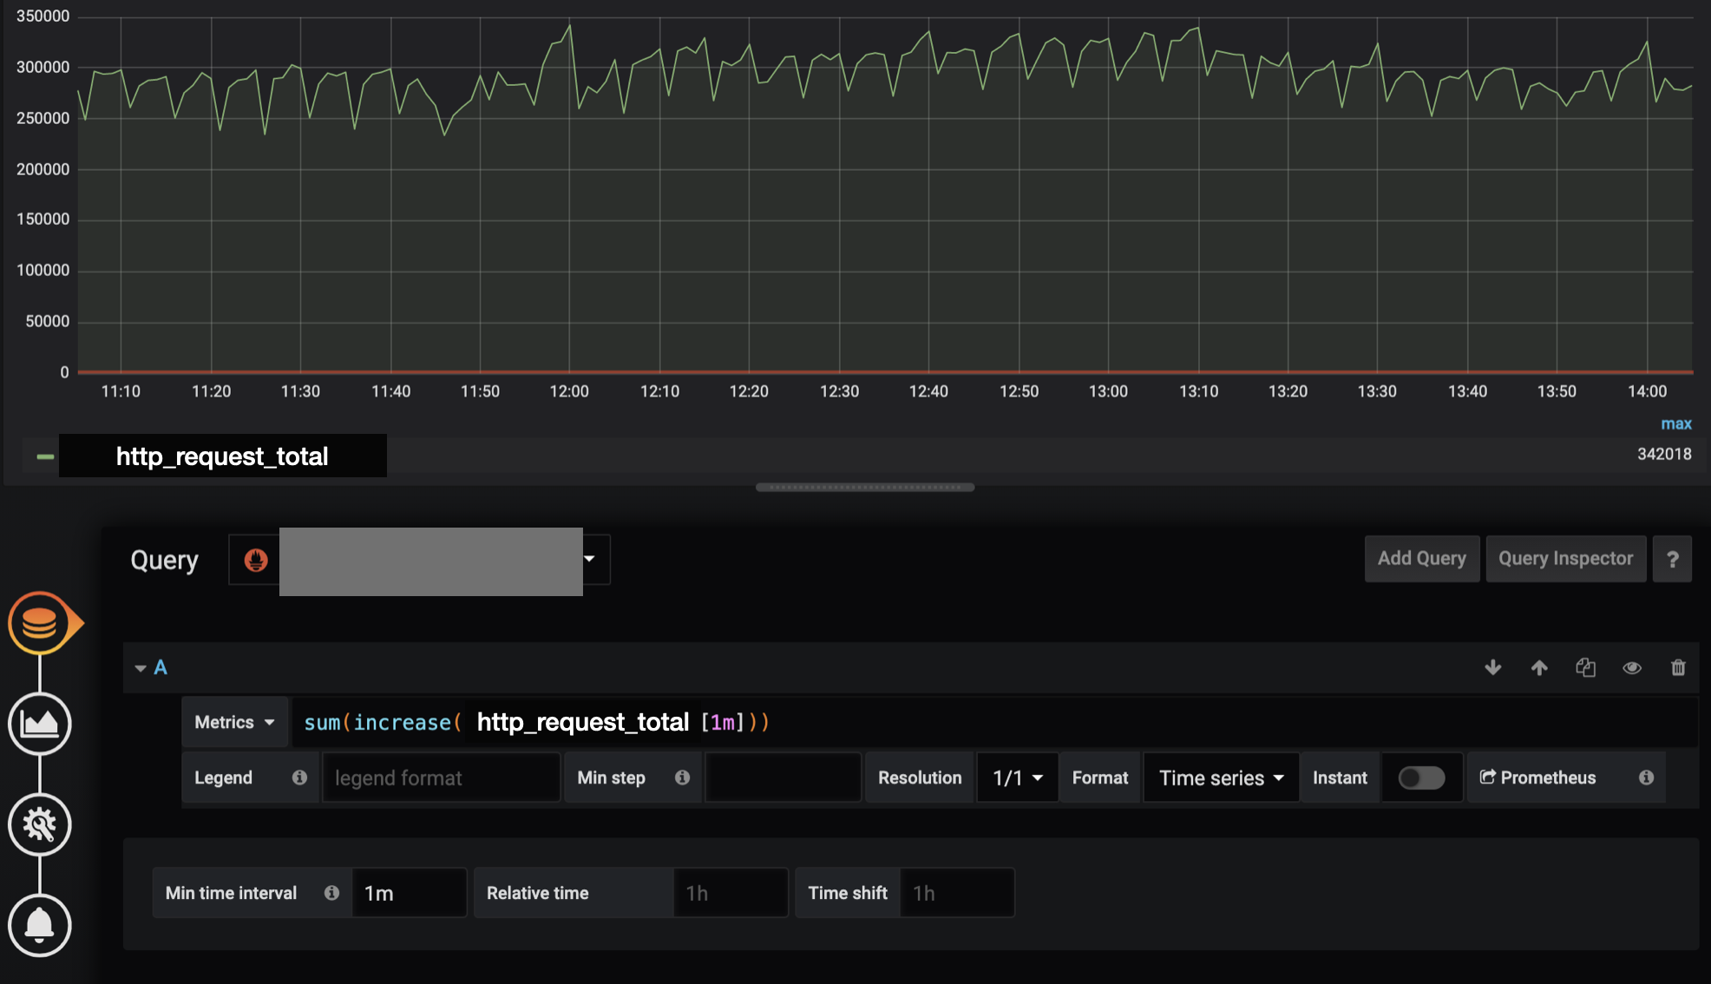Enable the Instant query switch

tap(1421, 777)
